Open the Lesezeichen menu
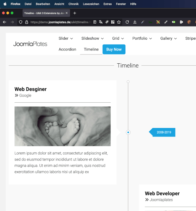The image size is (196, 211). point(91,4)
